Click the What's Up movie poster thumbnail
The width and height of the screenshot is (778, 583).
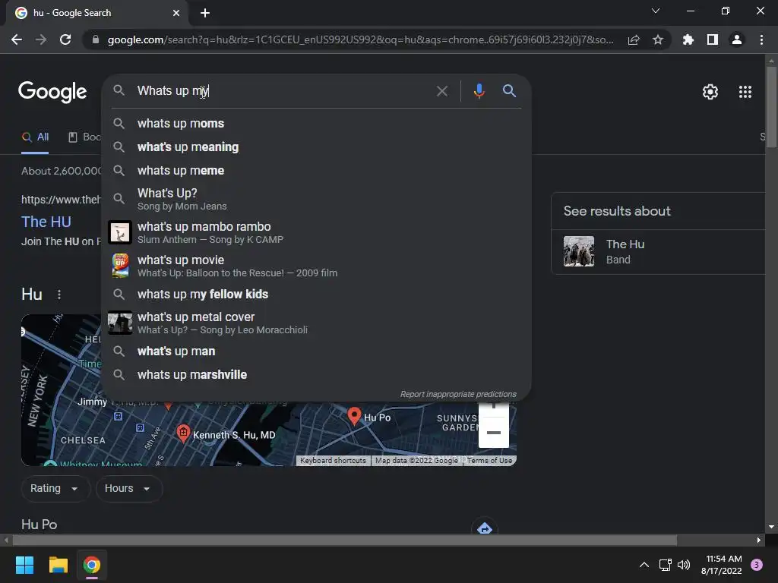point(120,266)
